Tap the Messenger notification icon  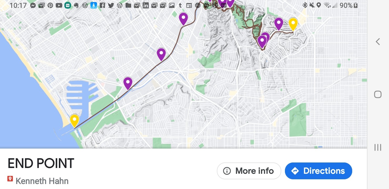coord(33,5)
